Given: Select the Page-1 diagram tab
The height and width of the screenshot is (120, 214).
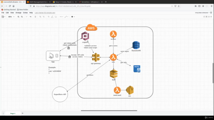Looking at the screenshot, I should (13, 113).
